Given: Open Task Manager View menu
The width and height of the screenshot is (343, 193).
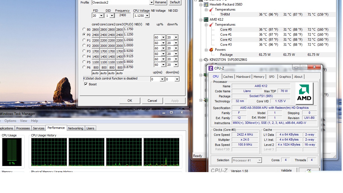Looking at the screenshot, I should tap(24, 121).
